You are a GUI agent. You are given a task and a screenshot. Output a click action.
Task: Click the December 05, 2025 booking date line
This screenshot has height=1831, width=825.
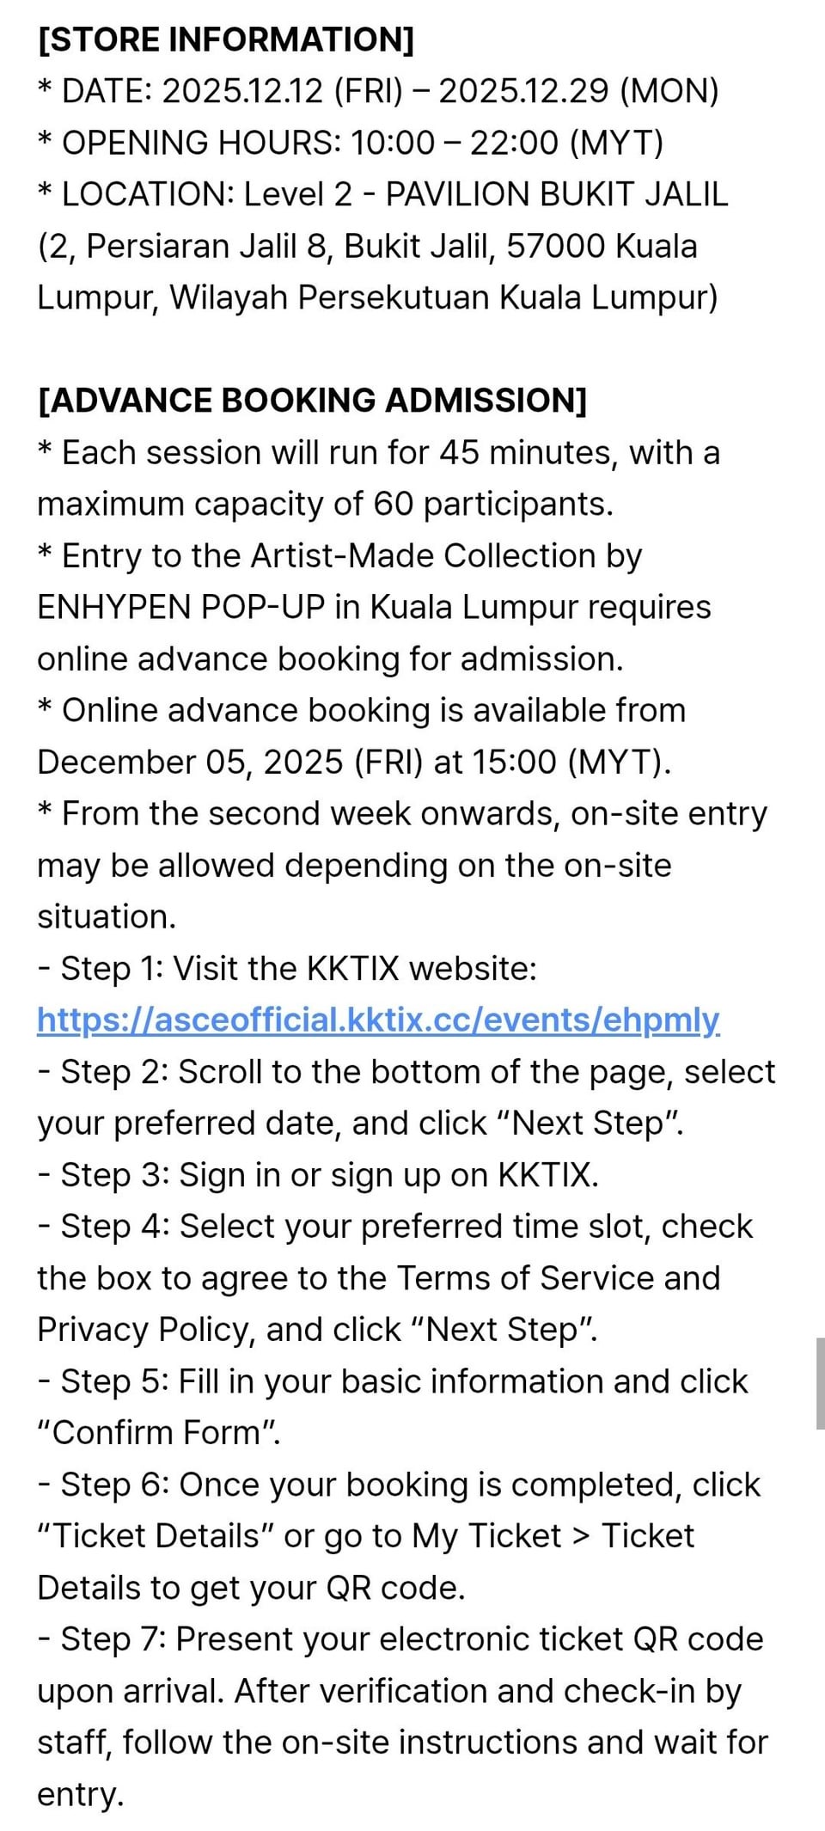point(353,762)
